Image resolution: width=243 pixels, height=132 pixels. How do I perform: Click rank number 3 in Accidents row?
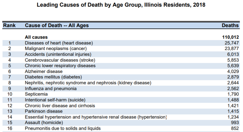click(x=10, y=54)
